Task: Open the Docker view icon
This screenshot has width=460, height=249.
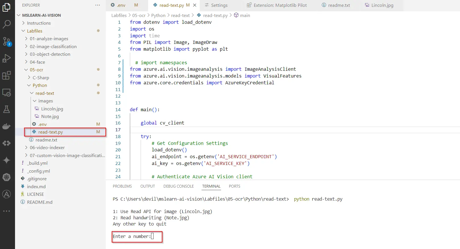Action: (7, 126)
